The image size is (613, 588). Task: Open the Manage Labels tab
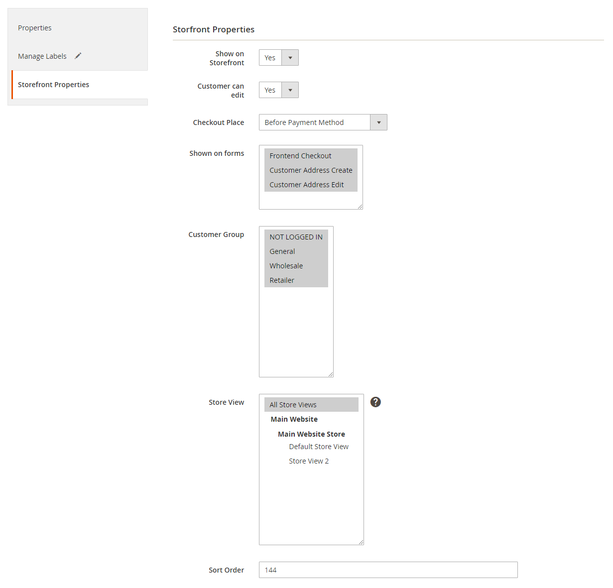[x=42, y=56]
